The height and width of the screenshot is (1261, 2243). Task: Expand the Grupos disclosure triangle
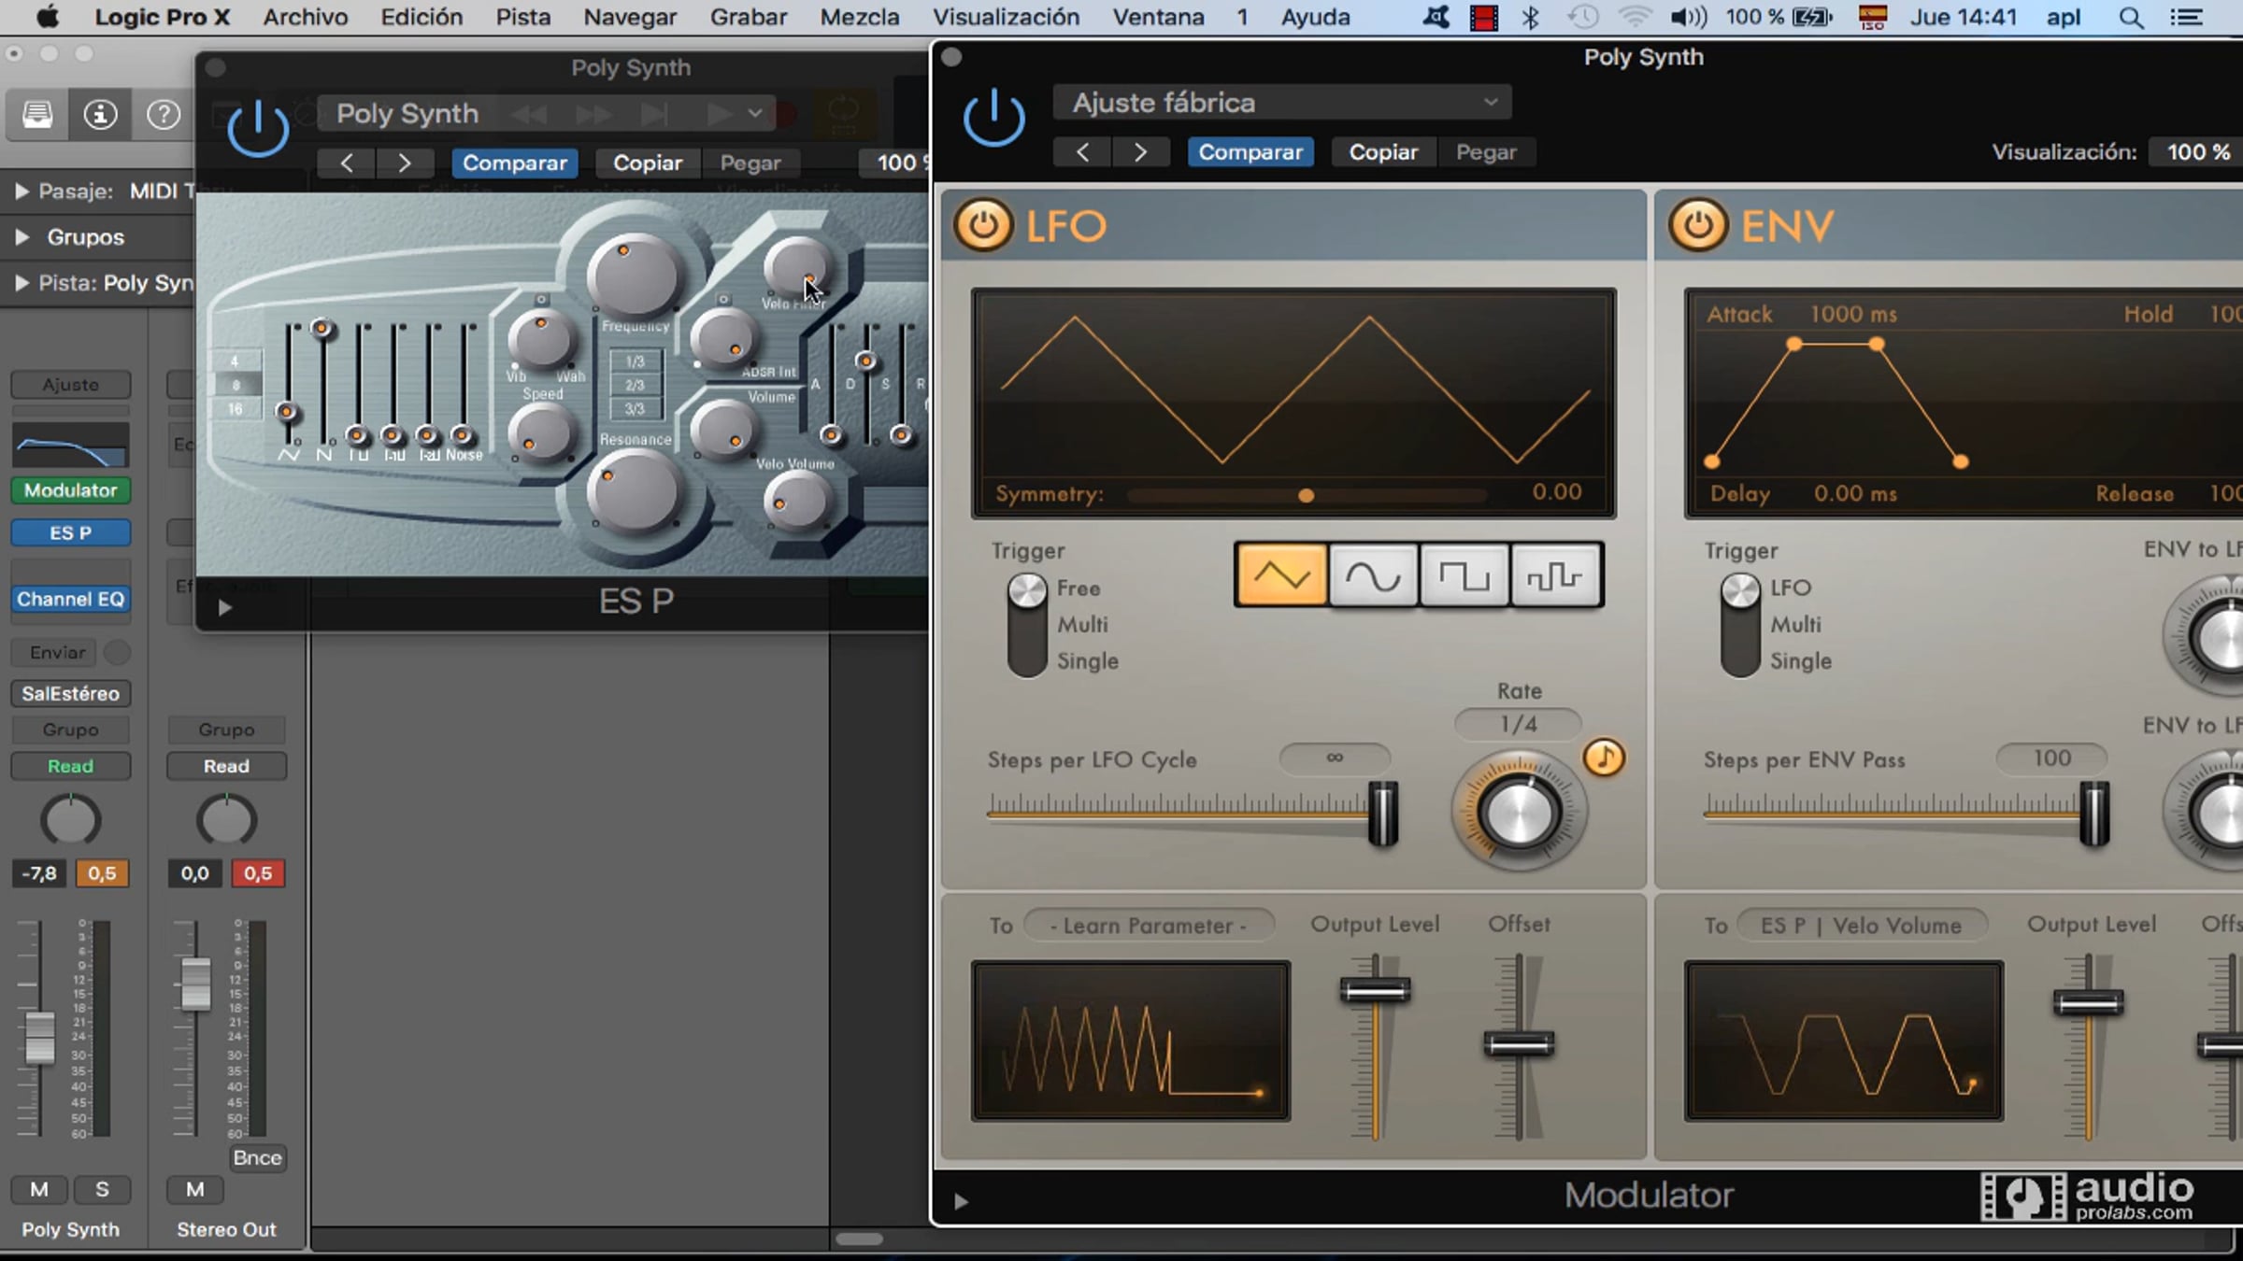(22, 237)
